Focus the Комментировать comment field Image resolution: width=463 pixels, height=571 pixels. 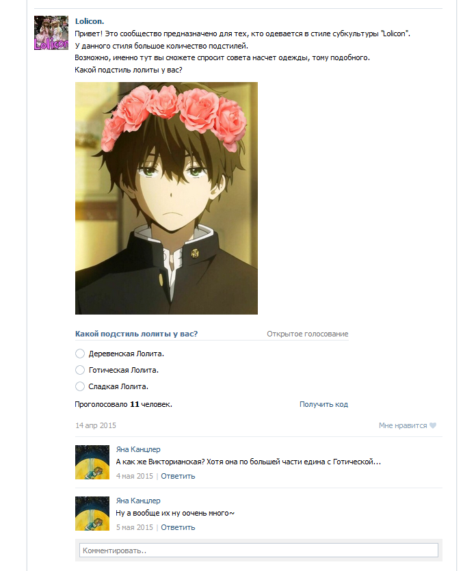coord(259,550)
